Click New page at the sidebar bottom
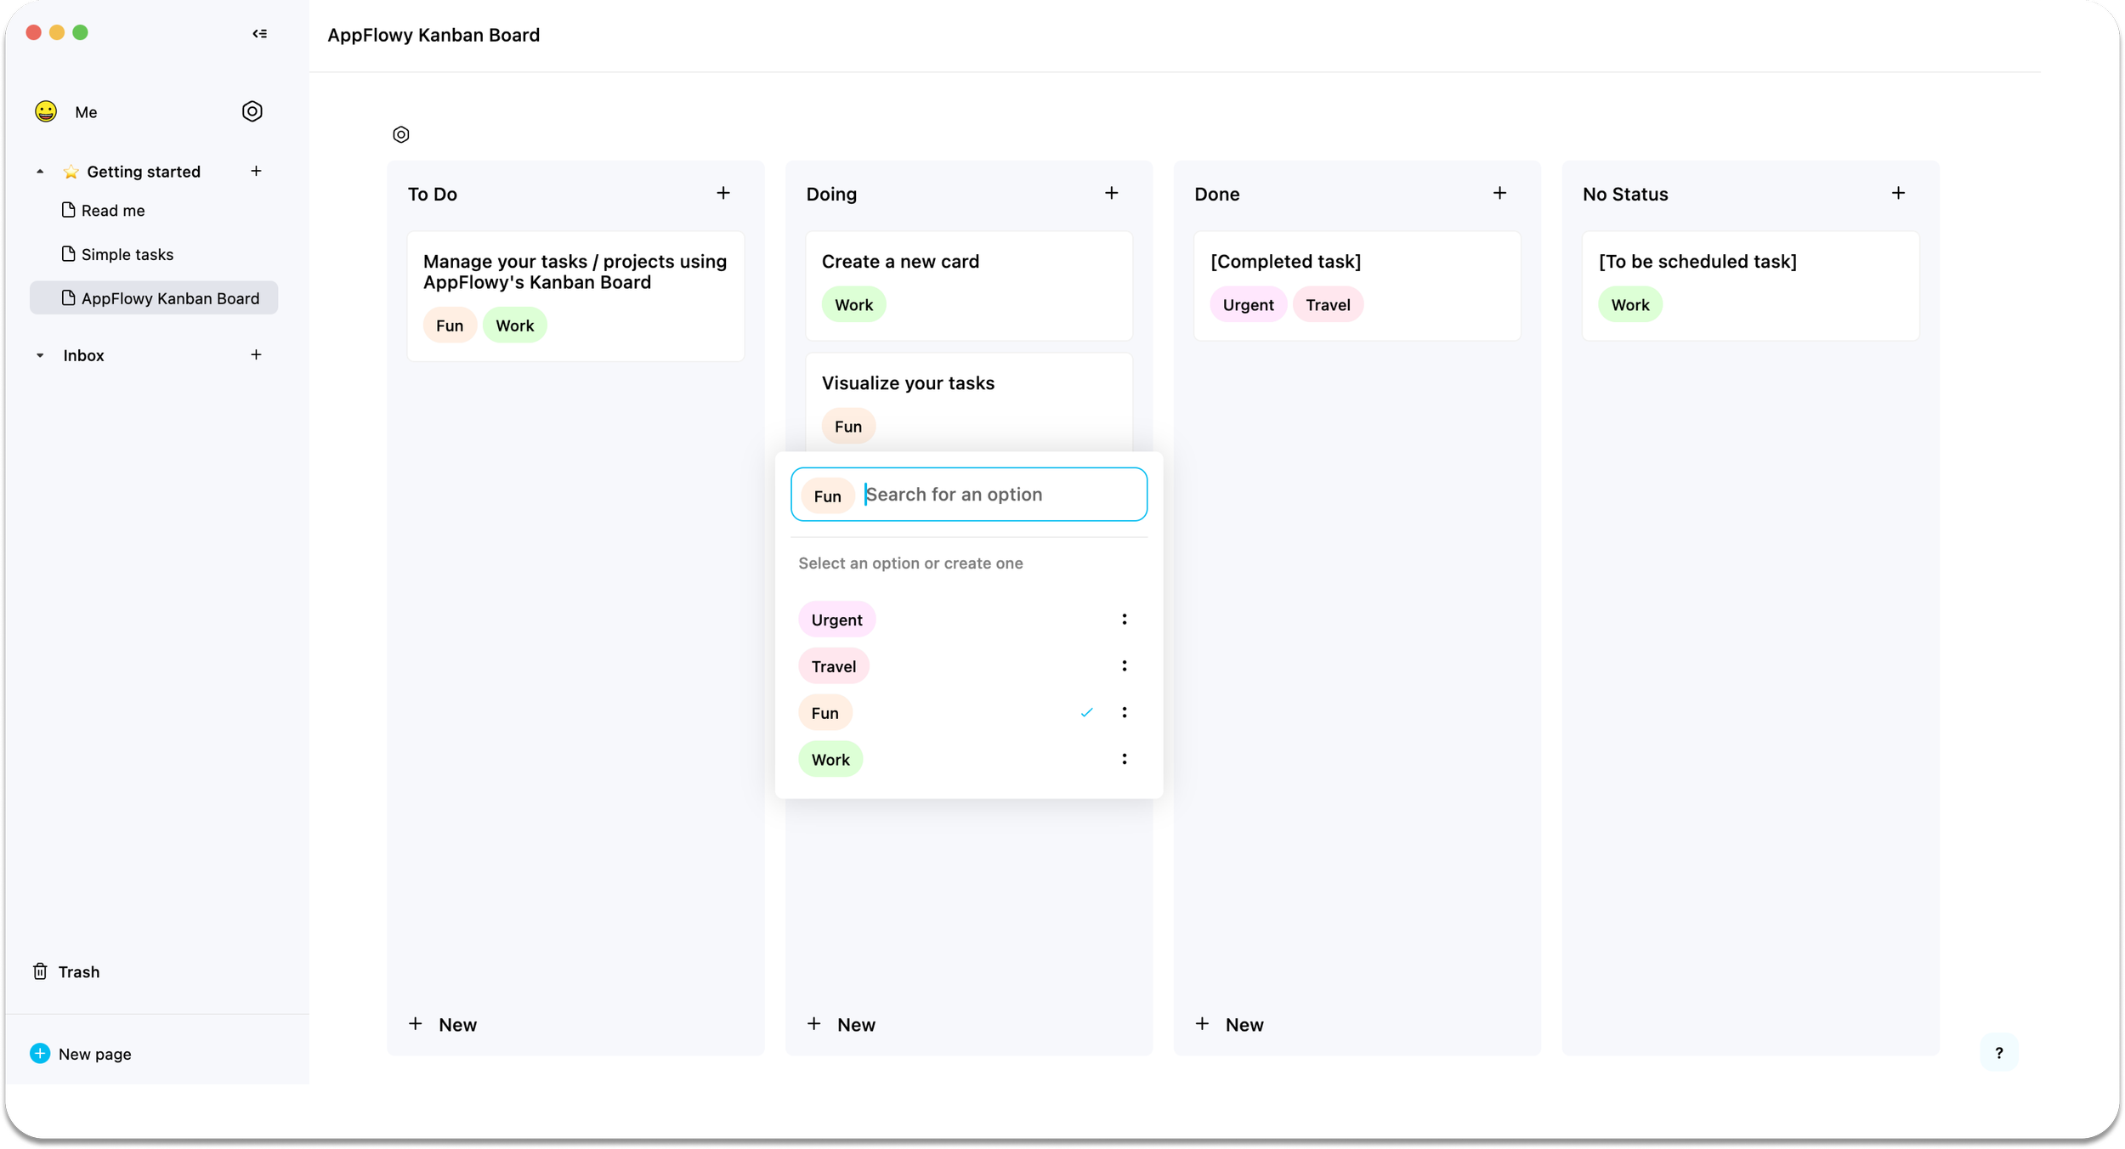 [93, 1053]
